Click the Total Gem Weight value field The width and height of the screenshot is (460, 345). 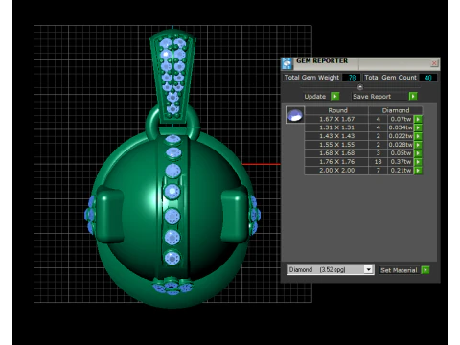[351, 78]
